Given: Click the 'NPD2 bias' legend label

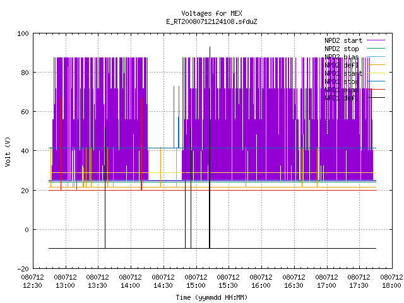Looking at the screenshot, I should coord(342,57).
